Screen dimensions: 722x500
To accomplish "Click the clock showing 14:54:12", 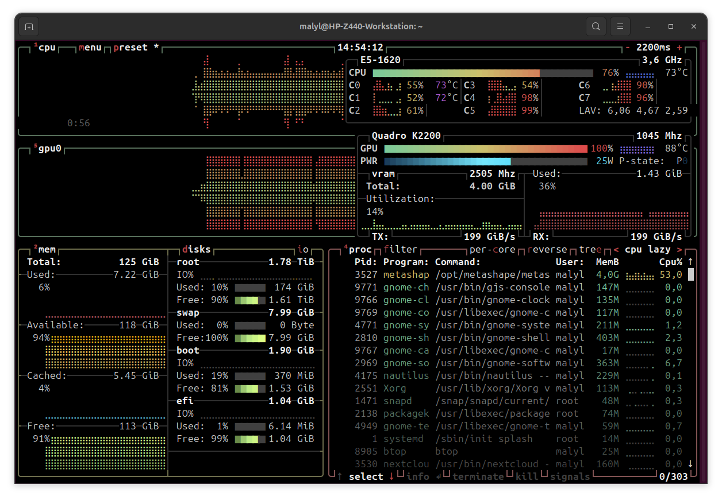I will point(360,47).
